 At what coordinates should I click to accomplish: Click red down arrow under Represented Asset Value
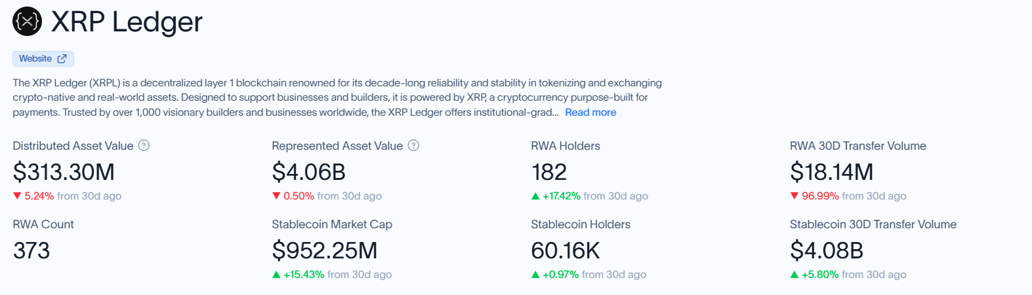pos(276,196)
